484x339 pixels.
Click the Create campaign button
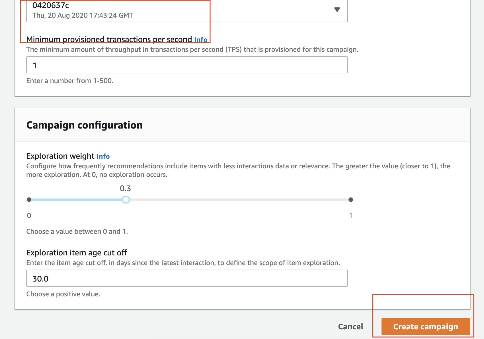tap(426, 326)
